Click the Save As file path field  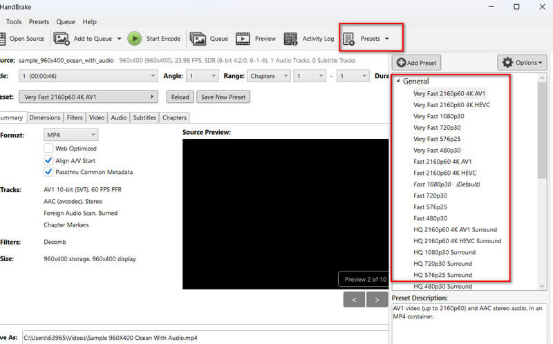coord(205,337)
